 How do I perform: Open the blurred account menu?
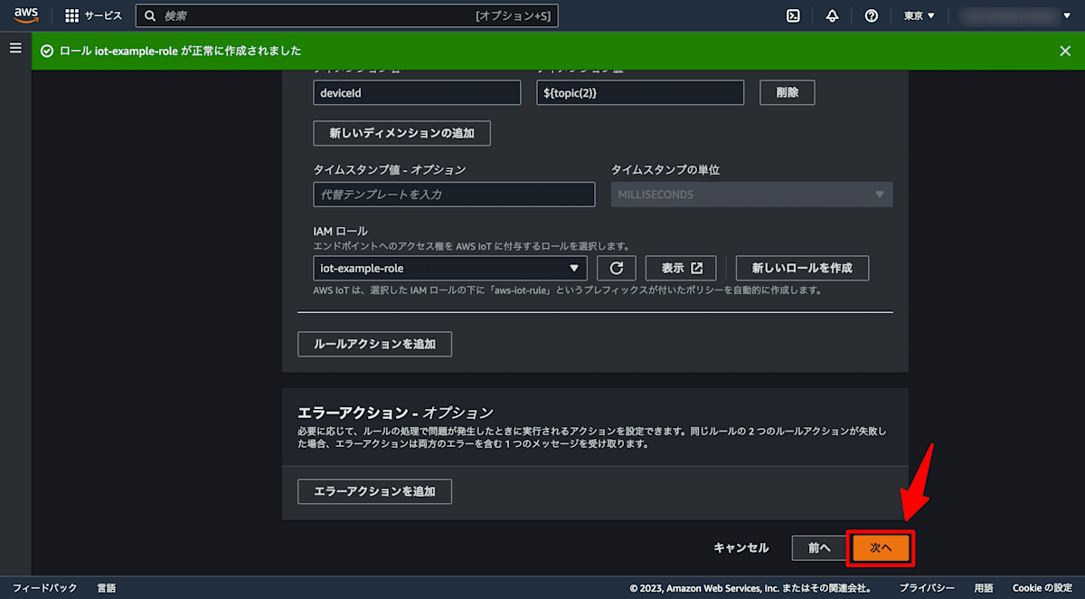1014,15
